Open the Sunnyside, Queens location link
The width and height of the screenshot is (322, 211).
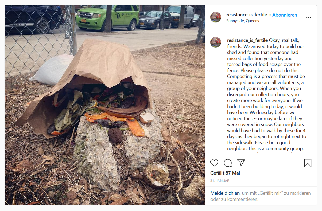243,21
